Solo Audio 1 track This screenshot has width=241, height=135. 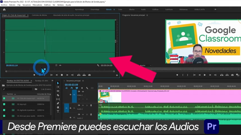click(x=87, y=105)
